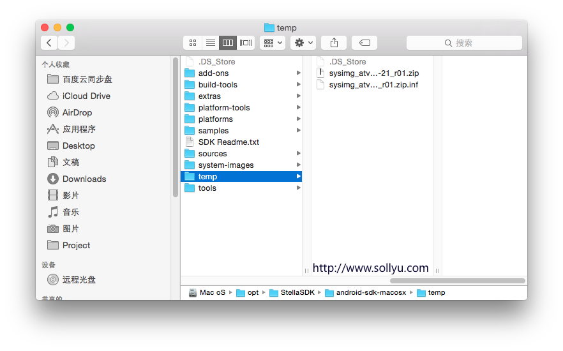Click the sidebar vertical scrollbar
This screenshot has height=351, width=563.
pyautogui.click(x=176, y=128)
